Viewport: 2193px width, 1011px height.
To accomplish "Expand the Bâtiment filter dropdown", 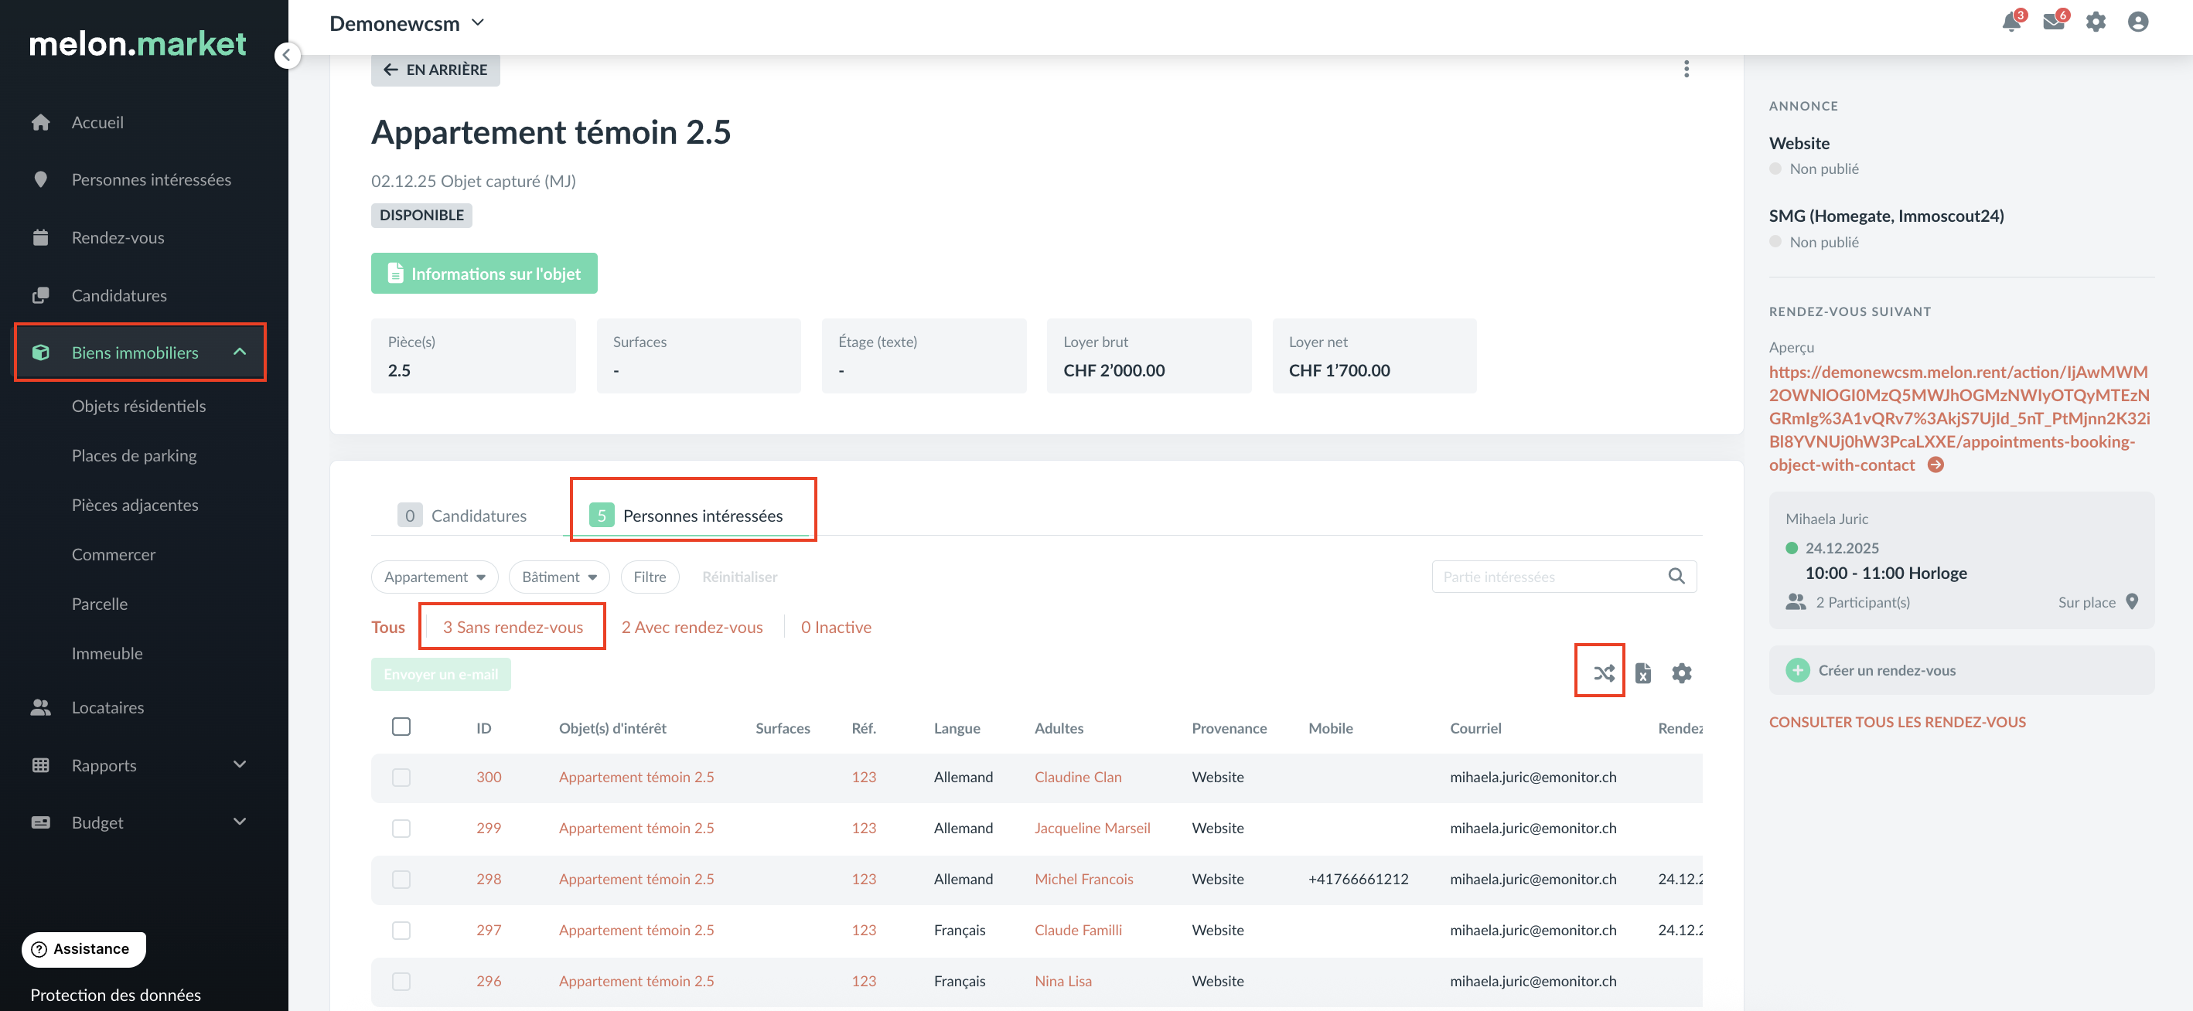I will coord(558,577).
